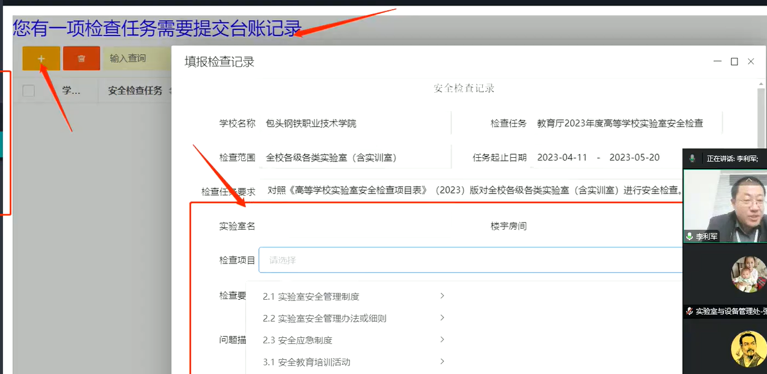Expand the 2.3 安全应急制度 submenu arrow
This screenshot has height=374, width=767.
[442, 340]
